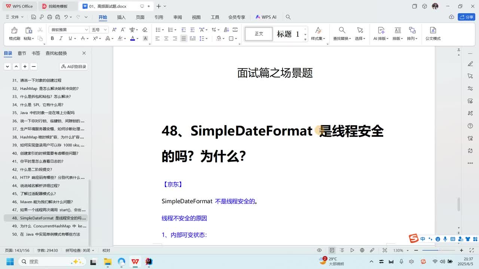Image resolution: width=479 pixels, height=269 pixels.
Task: Click the 排列 arrange icon
Action: (412, 30)
